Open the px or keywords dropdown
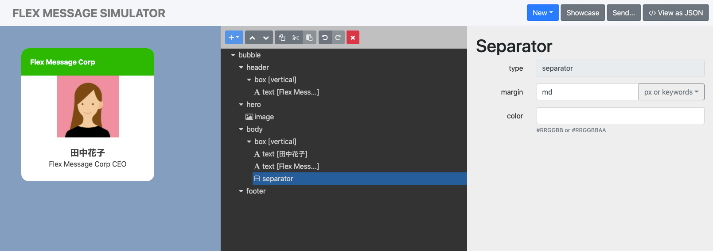Viewport: 713px width, 251px height. tap(671, 92)
